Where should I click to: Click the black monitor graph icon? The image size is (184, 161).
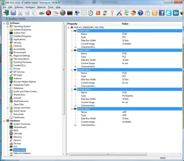(x=70, y=13)
